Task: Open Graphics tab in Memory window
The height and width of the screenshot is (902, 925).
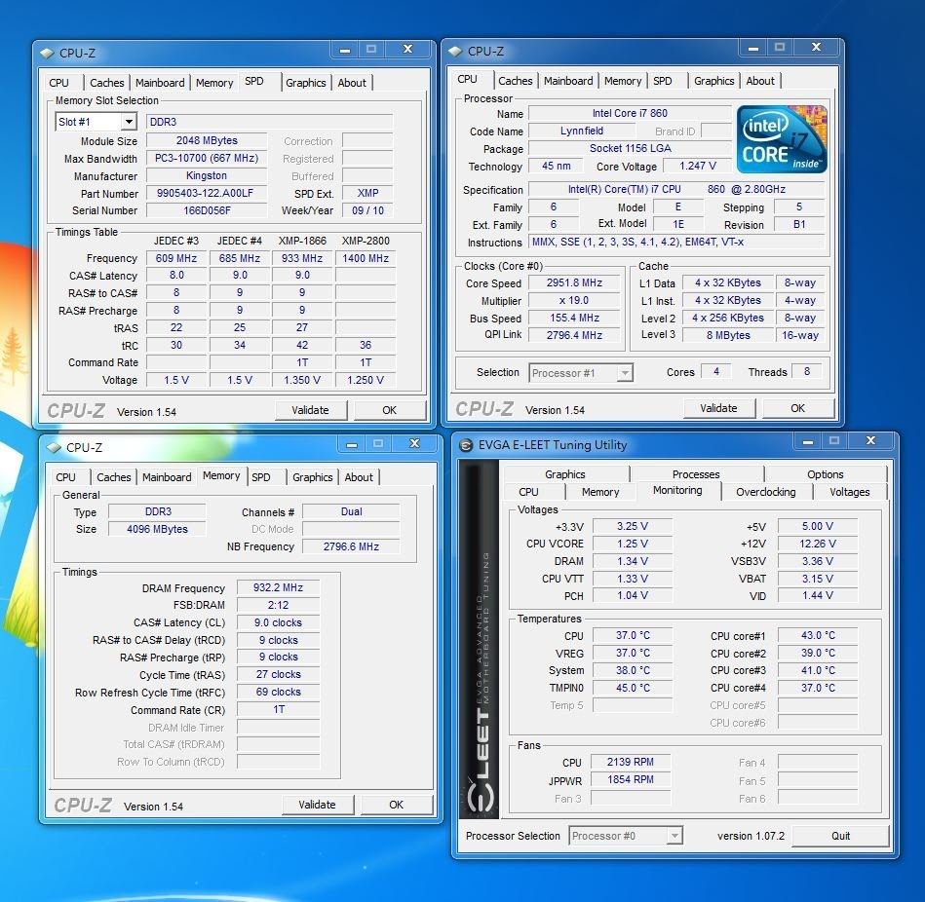Action: click(313, 477)
